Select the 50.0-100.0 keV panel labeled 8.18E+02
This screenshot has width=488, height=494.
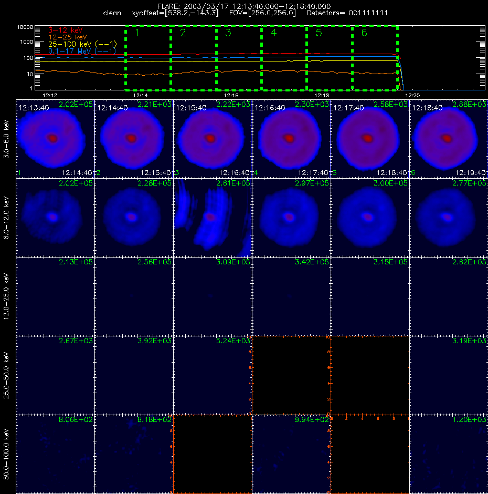pos(134,454)
